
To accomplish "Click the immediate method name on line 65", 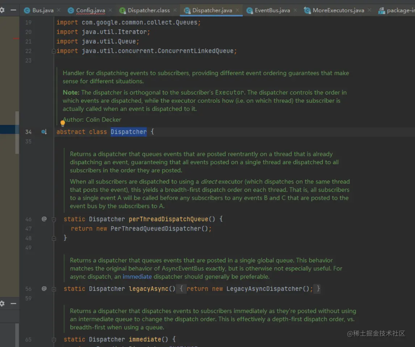I will coord(145,339).
